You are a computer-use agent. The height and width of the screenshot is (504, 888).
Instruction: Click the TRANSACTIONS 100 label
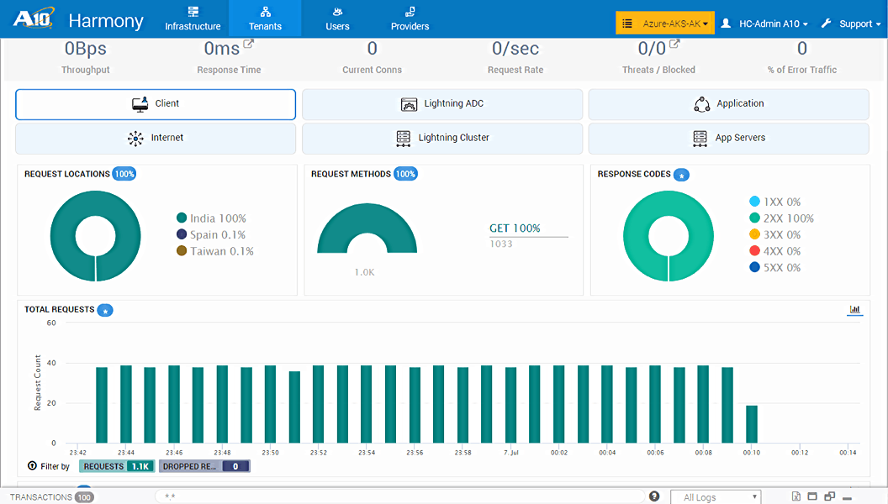(x=51, y=497)
